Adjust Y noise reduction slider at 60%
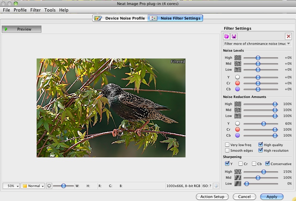This screenshot has width=296, height=201. tap(264, 124)
